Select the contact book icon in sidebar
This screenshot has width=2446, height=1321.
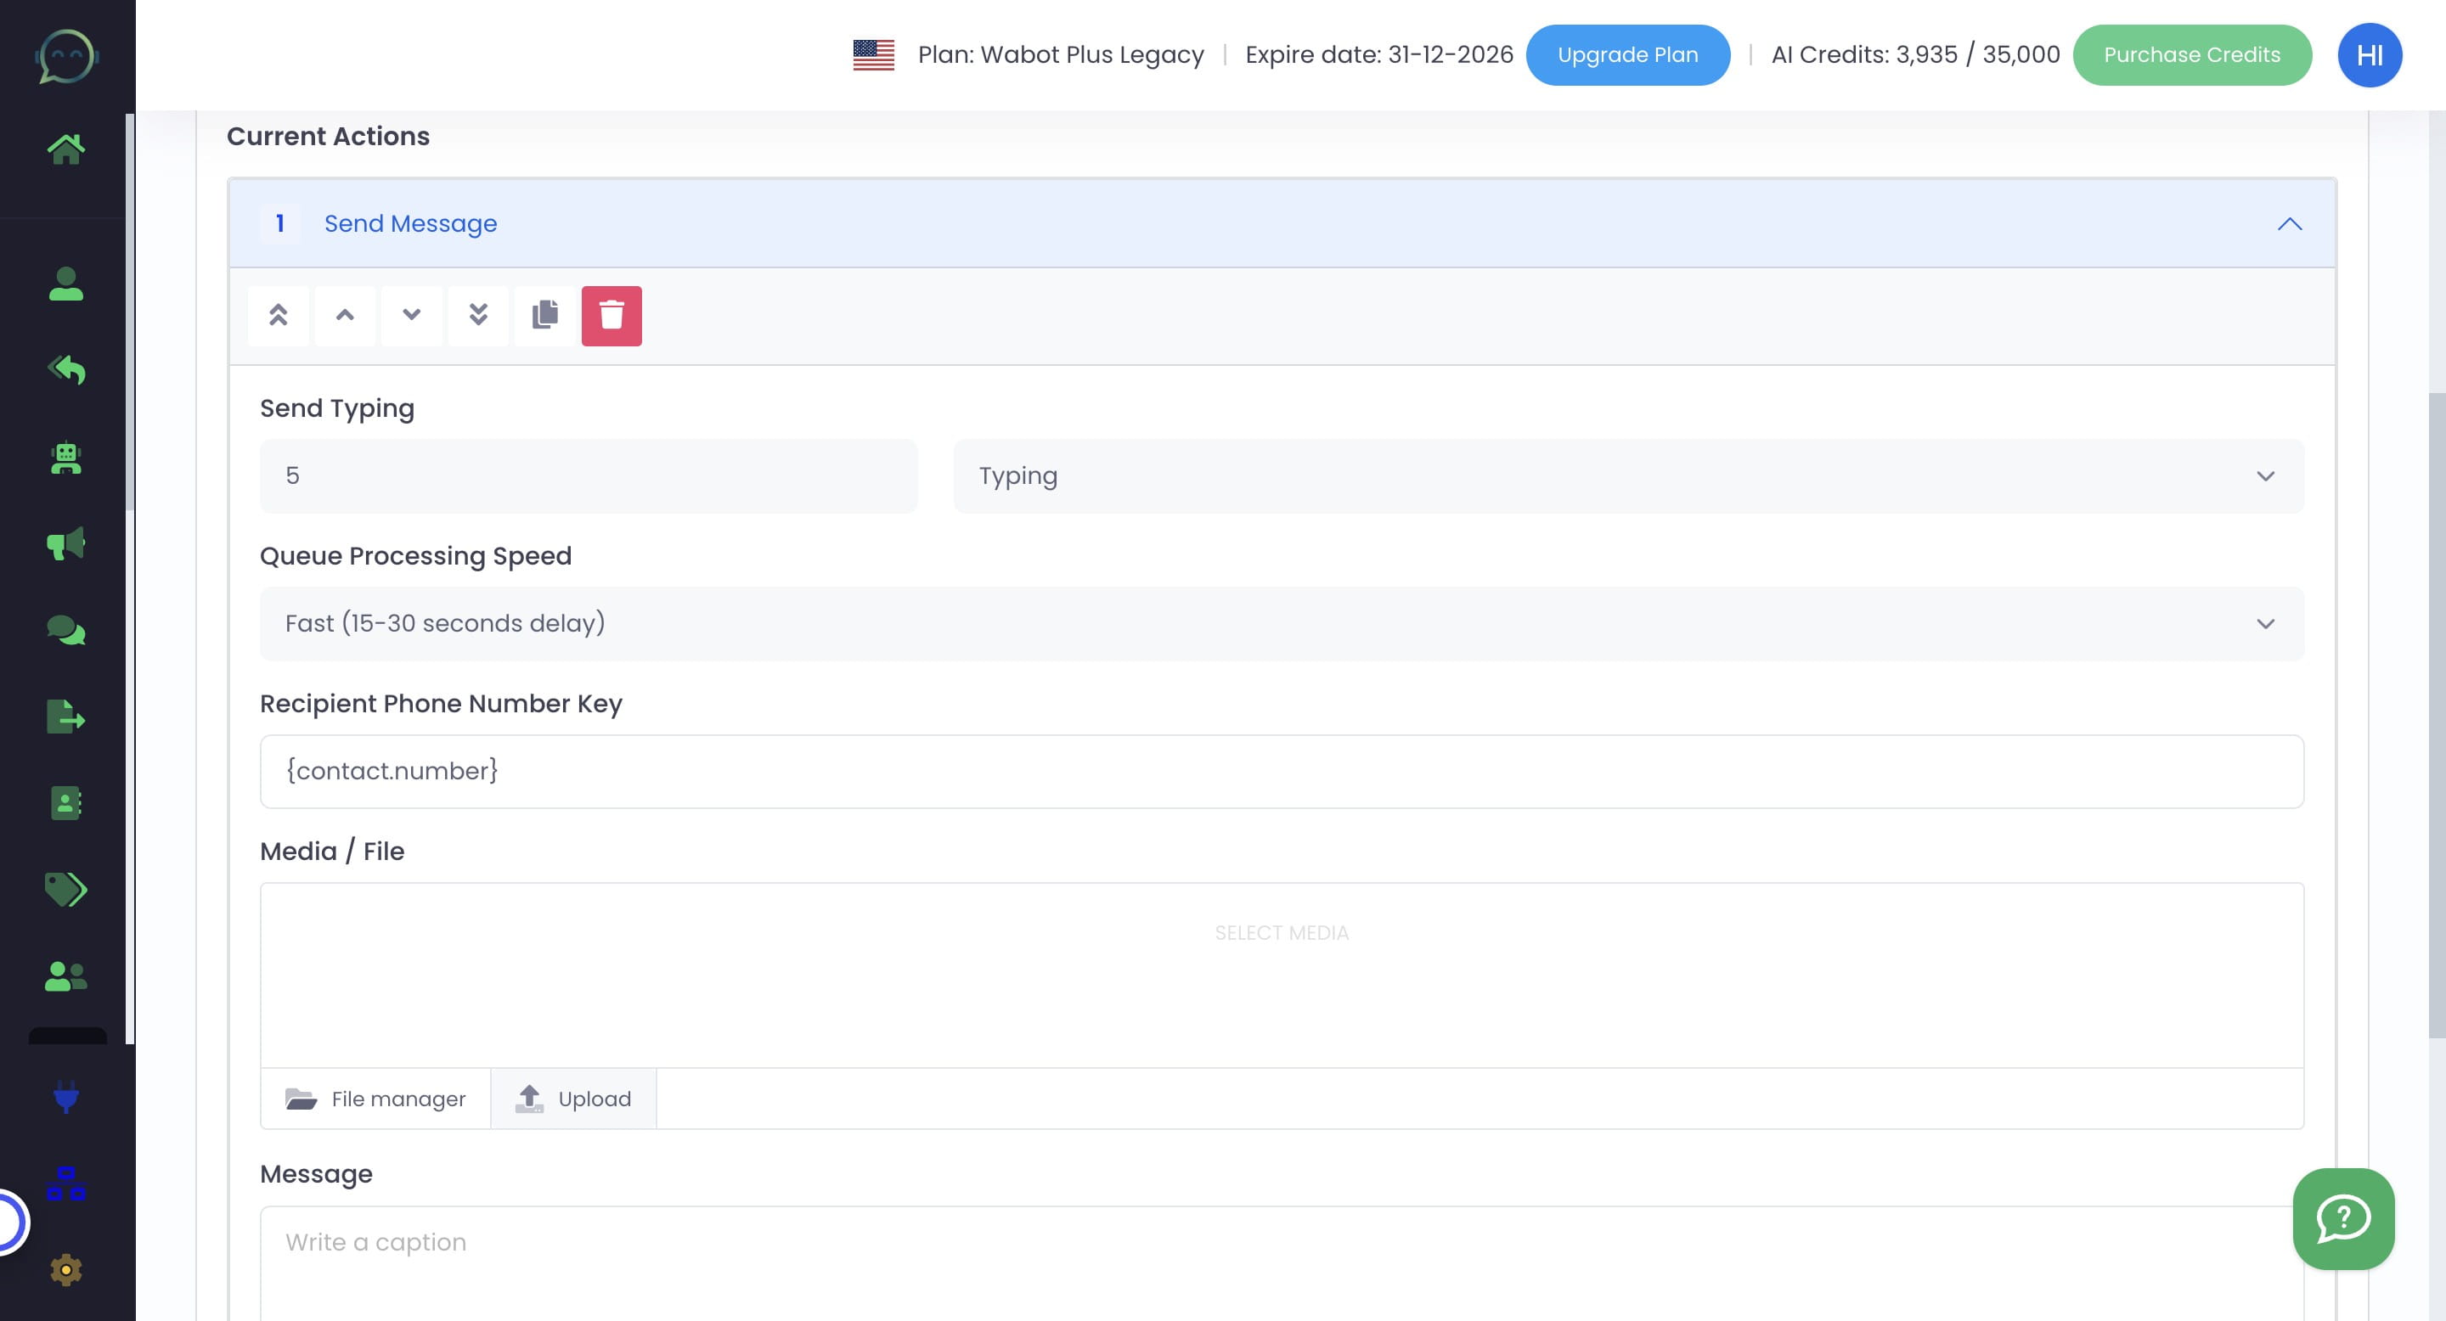(65, 805)
